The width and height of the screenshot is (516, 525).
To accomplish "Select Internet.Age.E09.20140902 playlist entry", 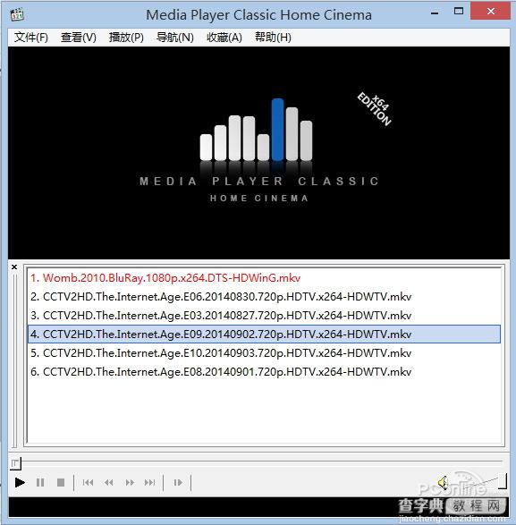I will (x=264, y=334).
